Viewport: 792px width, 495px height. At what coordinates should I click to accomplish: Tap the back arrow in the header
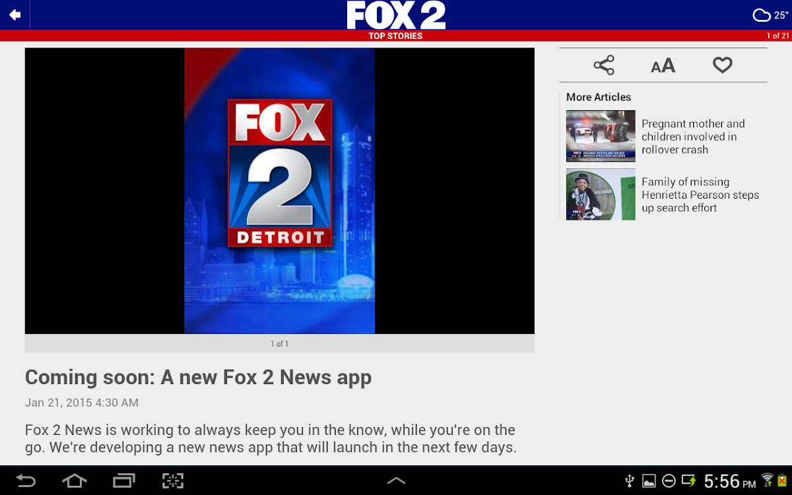[x=15, y=15]
